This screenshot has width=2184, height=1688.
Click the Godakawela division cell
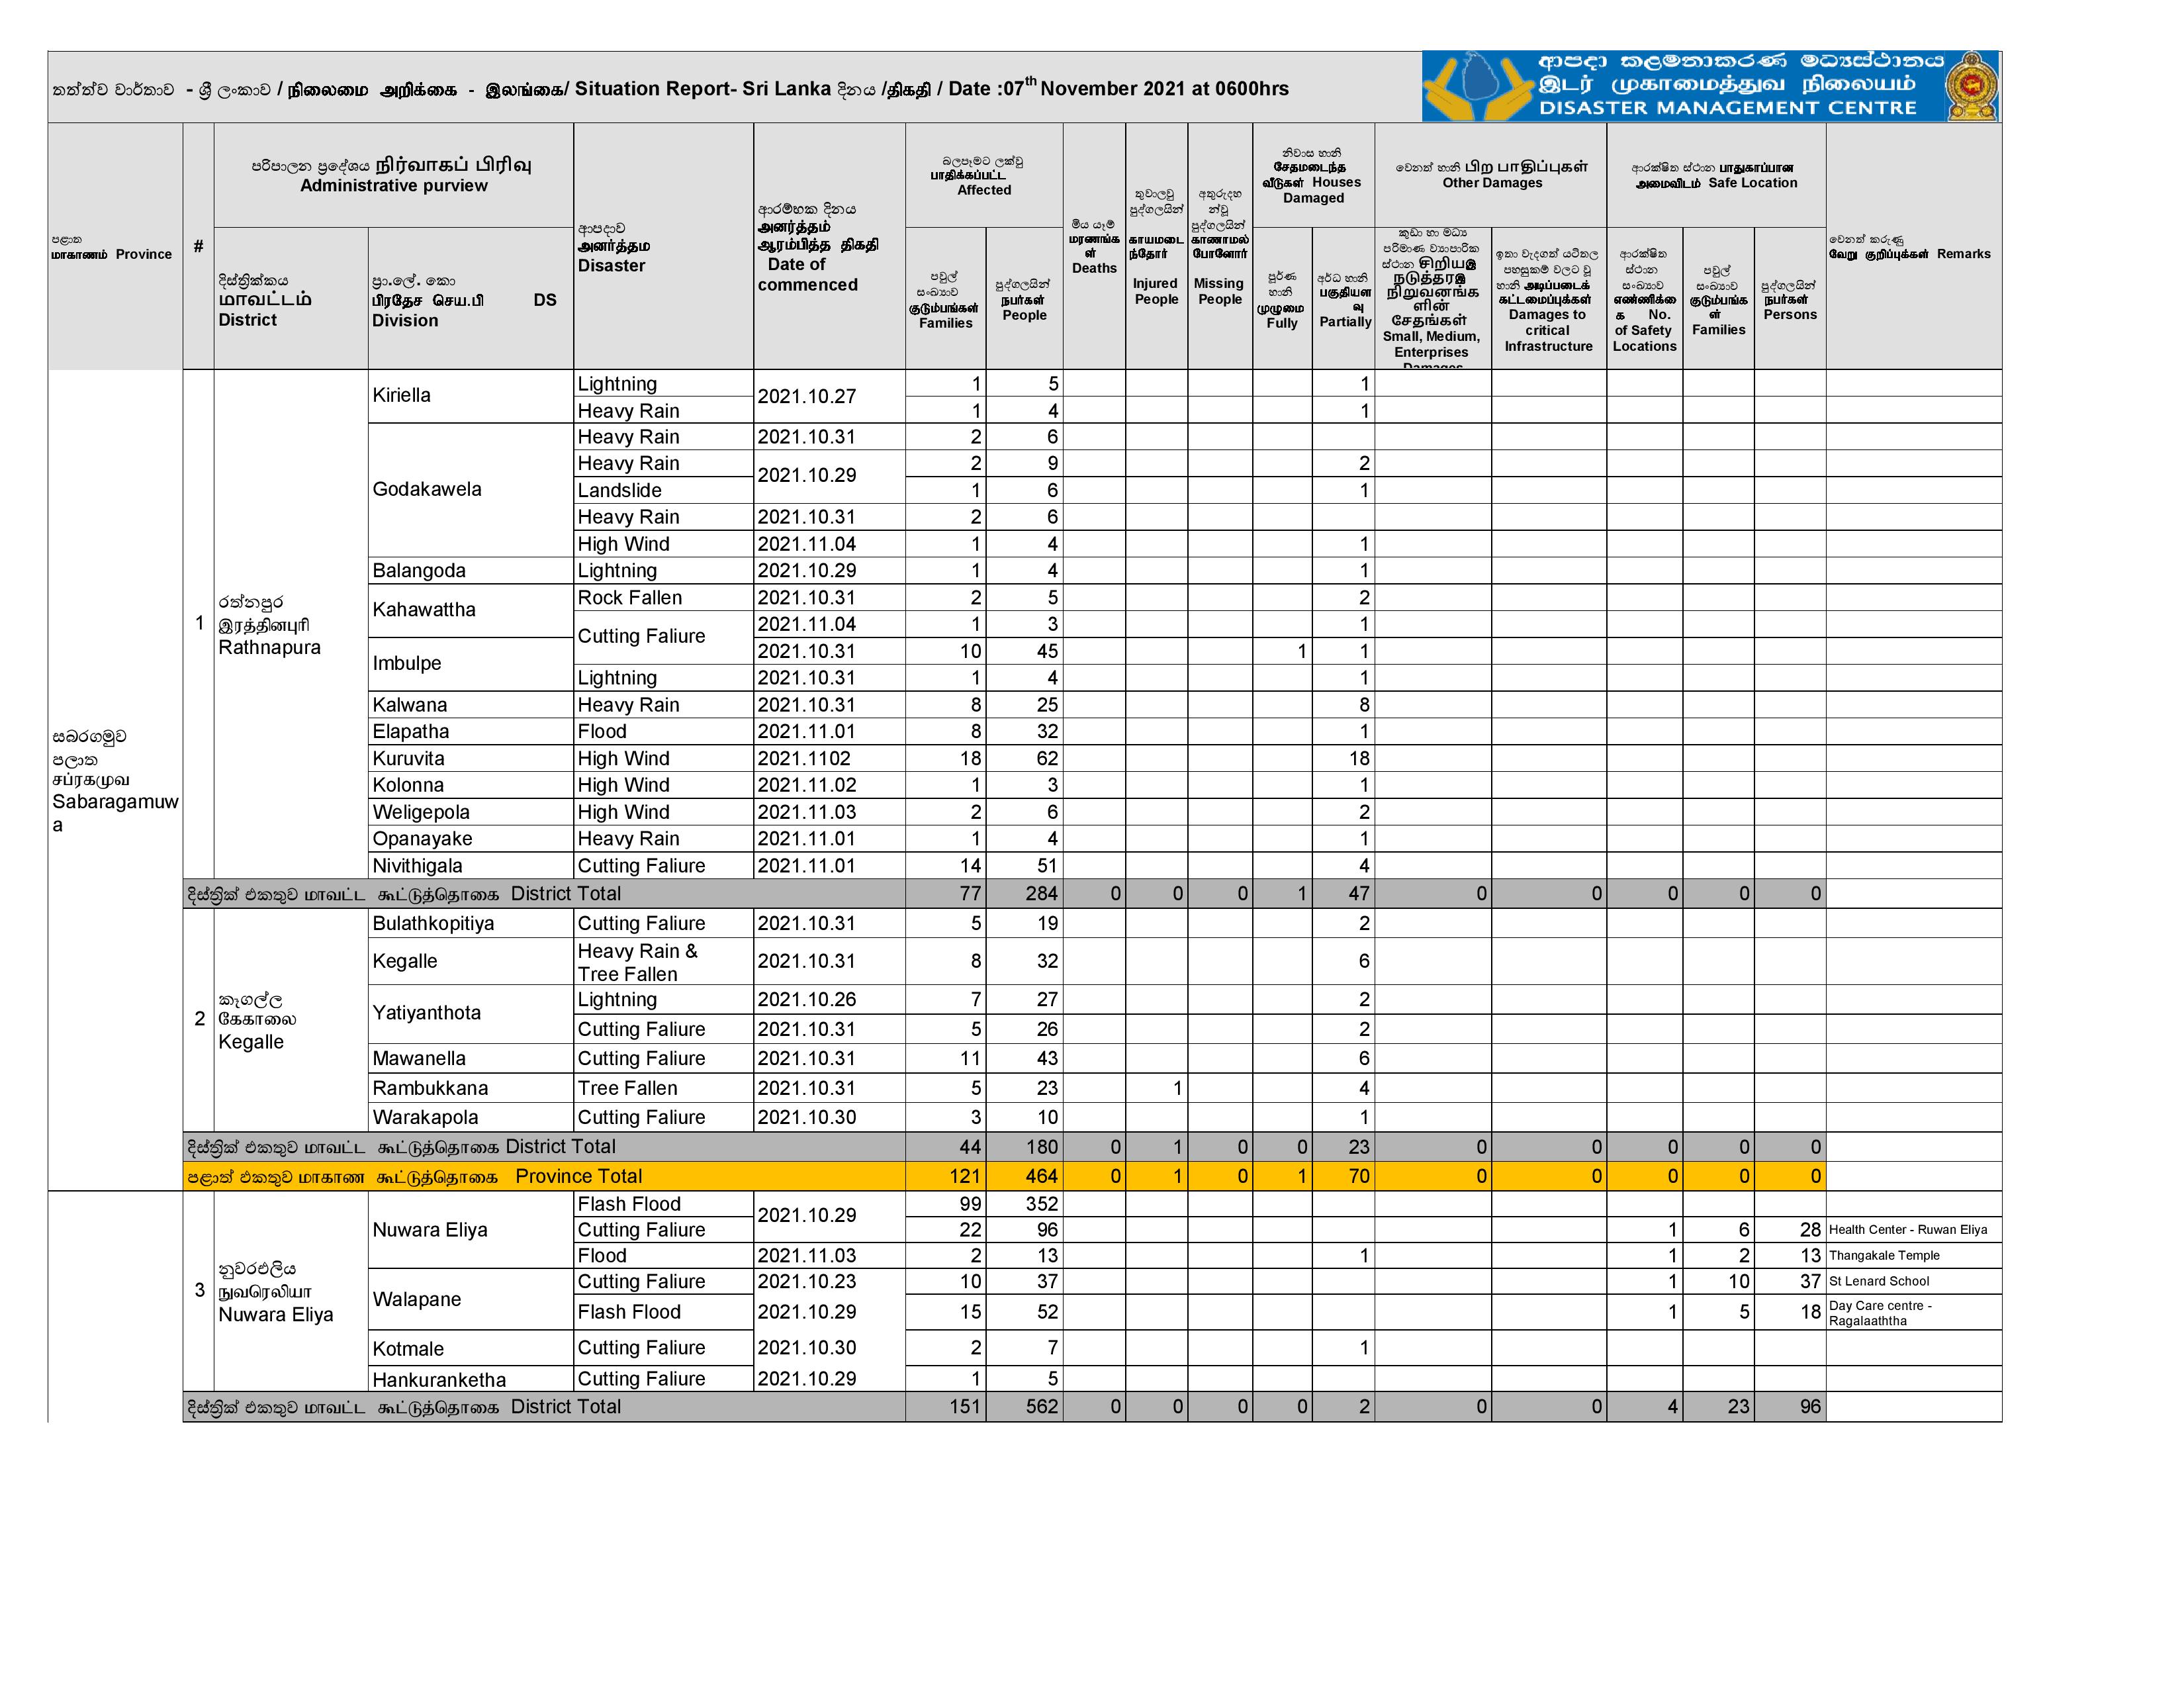tap(471, 490)
